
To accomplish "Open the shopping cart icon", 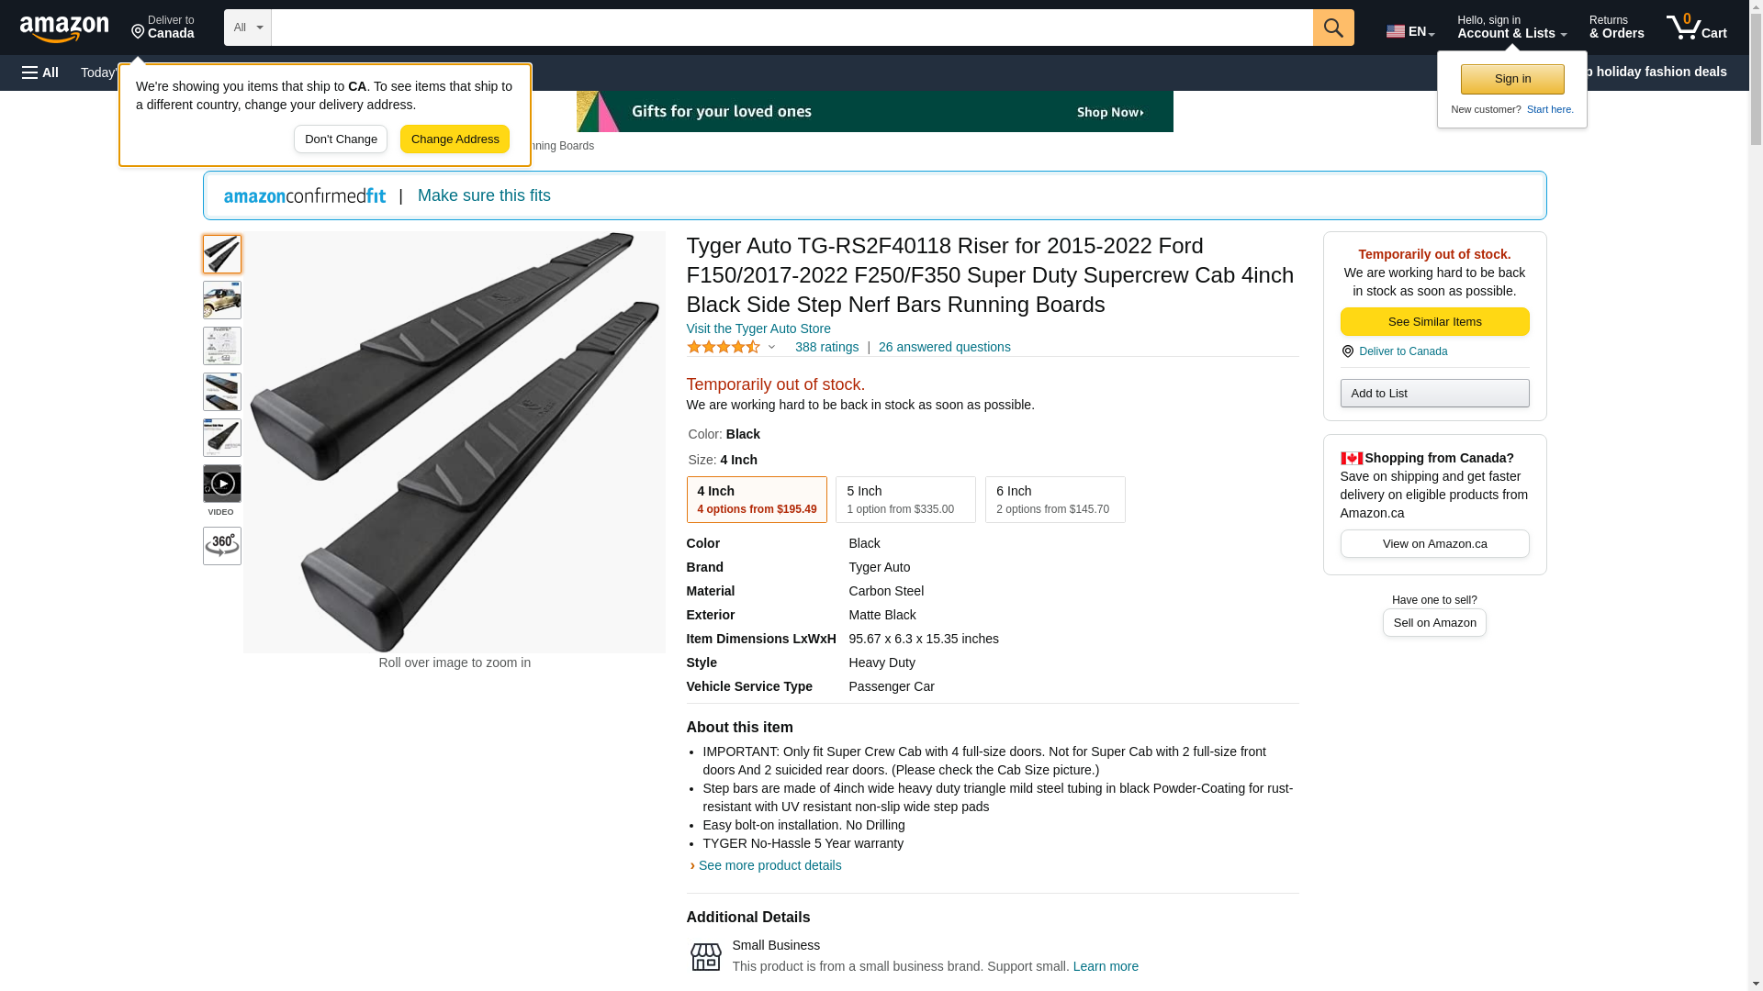I will pyautogui.click(x=1696, y=28).
